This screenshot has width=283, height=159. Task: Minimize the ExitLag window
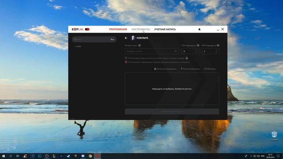click(218, 30)
